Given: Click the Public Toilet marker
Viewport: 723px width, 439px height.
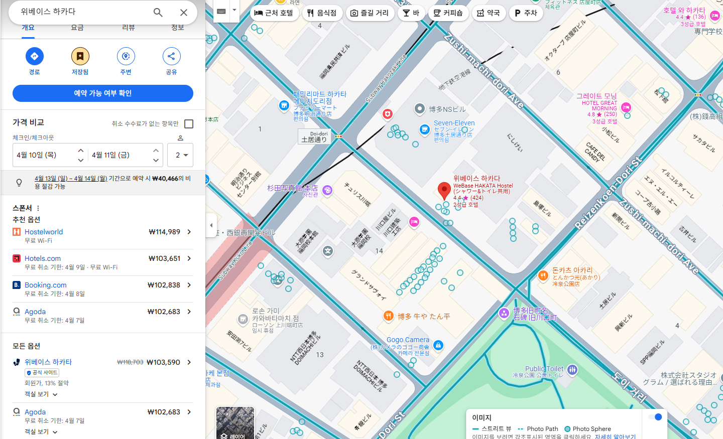Looking at the screenshot, I should click(572, 370).
